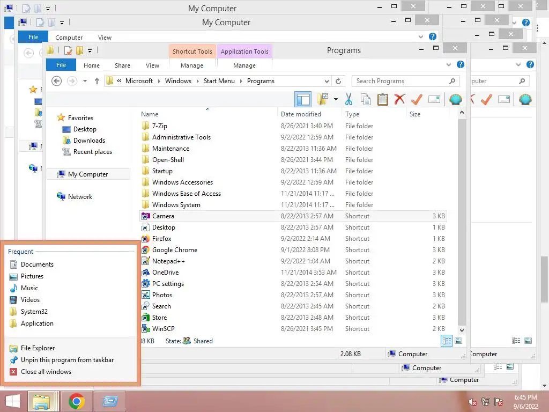Switch to the Share ribbon tab
The image size is (549, 412).
pos(122,65)
